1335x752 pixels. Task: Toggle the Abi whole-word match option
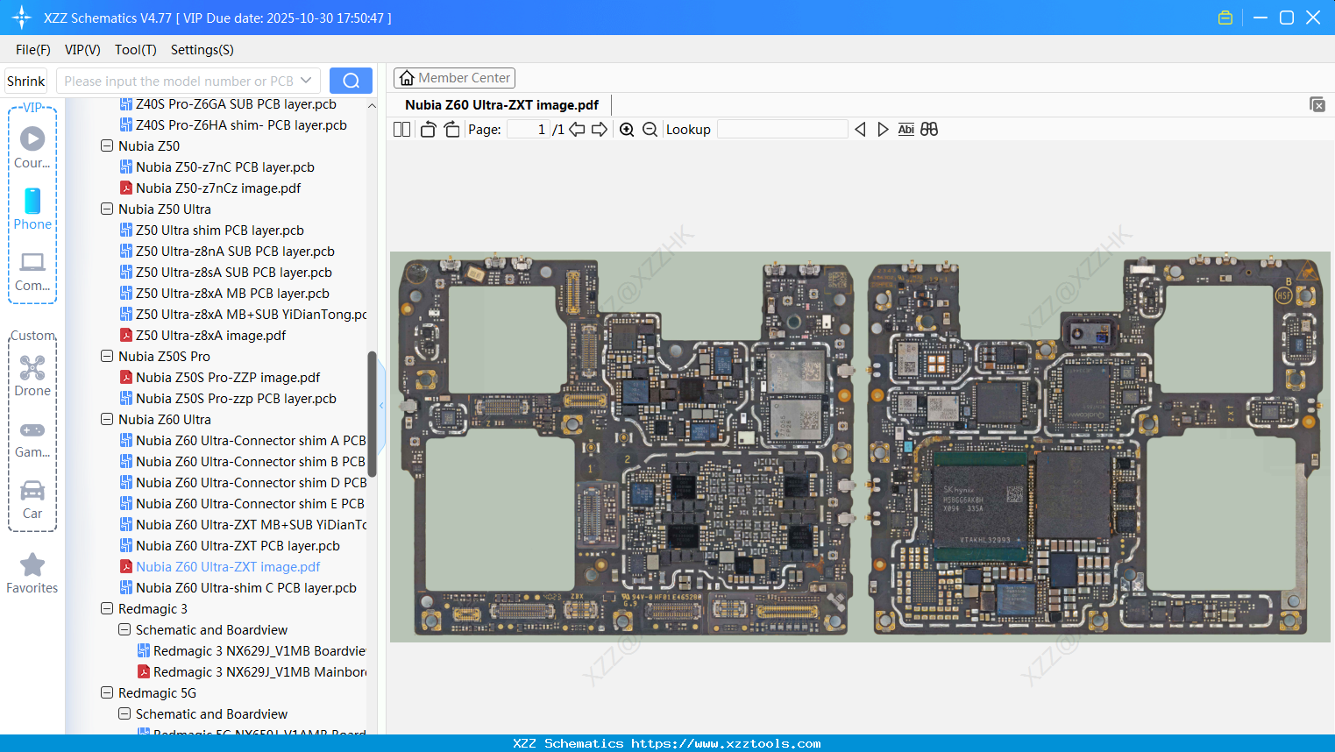tap(905, 130)
